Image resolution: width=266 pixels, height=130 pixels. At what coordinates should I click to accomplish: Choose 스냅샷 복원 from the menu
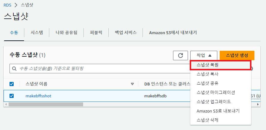click(x=221, y=65)
